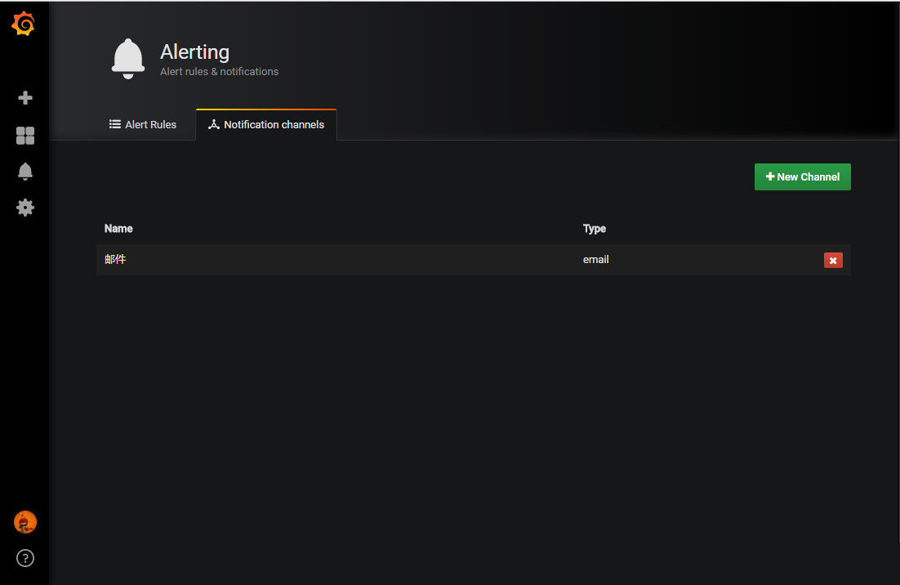Click the Type column header
Image resolution: width=900 pixels, height=585 pixels.
click(x=595, y=229)
